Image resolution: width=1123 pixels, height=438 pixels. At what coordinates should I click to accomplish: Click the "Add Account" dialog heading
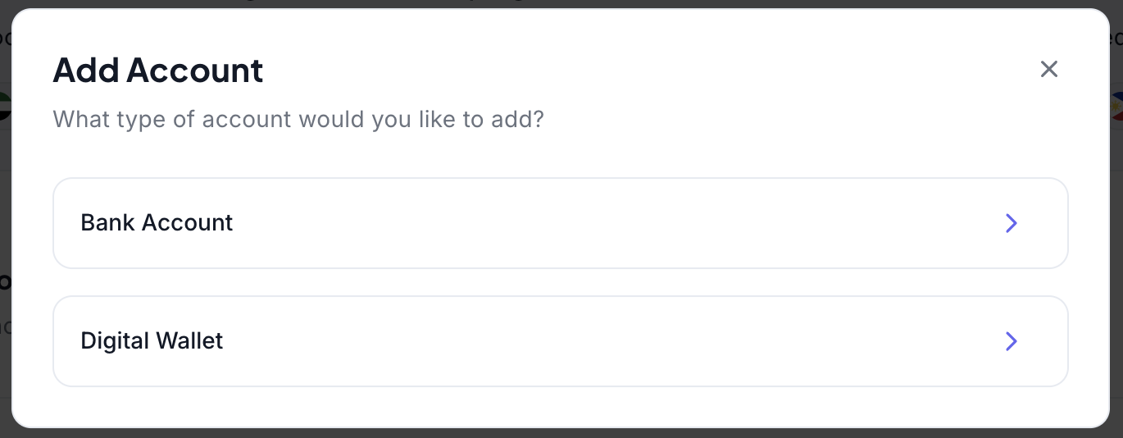click(158, 71)
